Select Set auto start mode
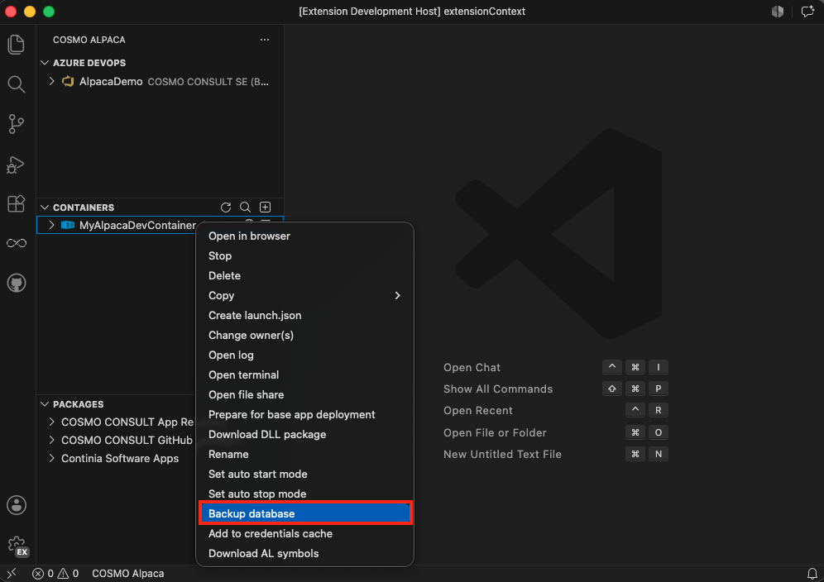824x582 pixels. 305,475
